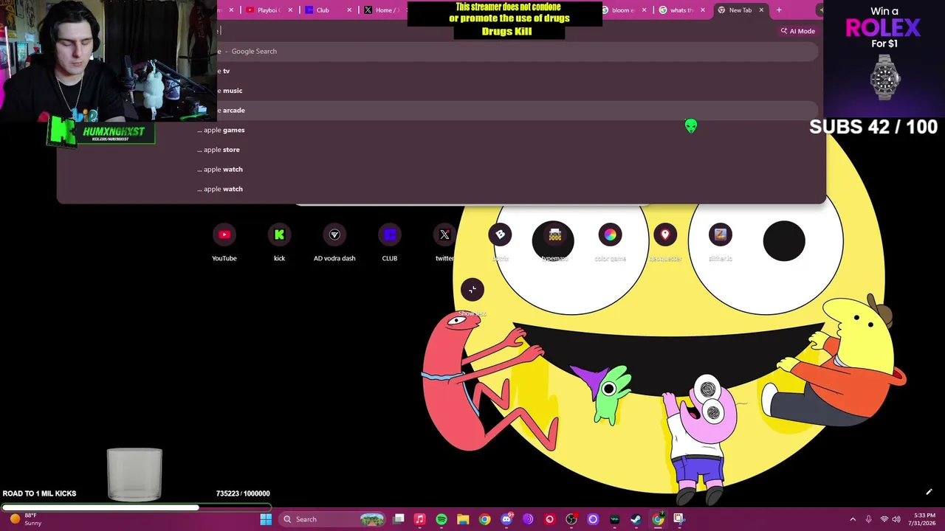The image size is (945, 531).
Task: Click the address bar text field
Action: [x=495, y=31]
